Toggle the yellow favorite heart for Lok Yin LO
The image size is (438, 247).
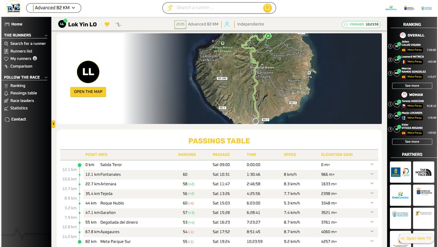click(107, 24)
